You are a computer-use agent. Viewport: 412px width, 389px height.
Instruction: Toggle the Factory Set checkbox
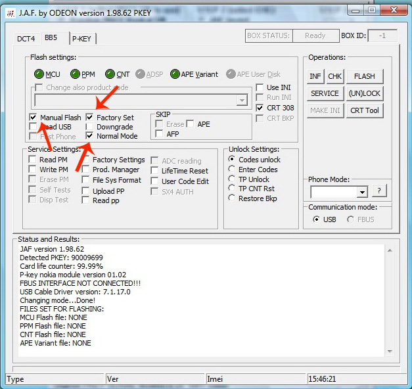tap(89, 117)
